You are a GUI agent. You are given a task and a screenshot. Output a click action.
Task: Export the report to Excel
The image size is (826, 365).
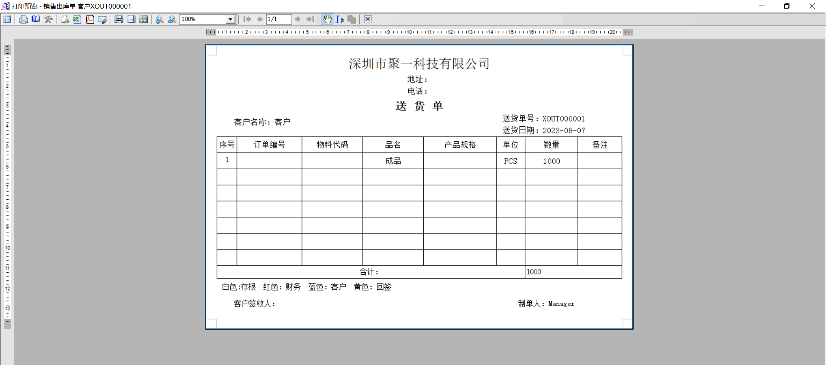pos(77,19)
